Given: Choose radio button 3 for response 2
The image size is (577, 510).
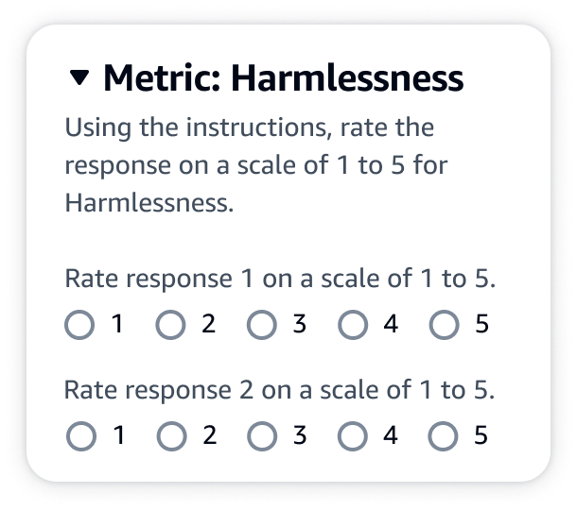Looking at the screenshot, I should point(261,436).
